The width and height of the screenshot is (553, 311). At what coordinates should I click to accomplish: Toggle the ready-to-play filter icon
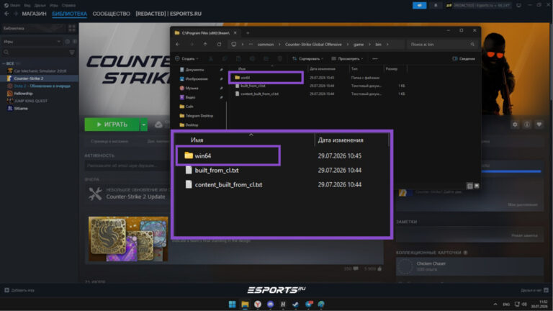pos(74,42)
